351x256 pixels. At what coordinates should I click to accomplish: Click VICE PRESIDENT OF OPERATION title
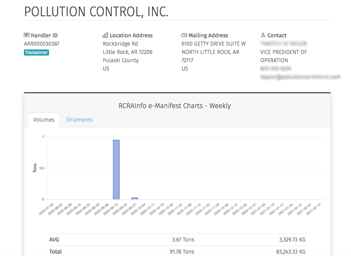tap(284, 56)
